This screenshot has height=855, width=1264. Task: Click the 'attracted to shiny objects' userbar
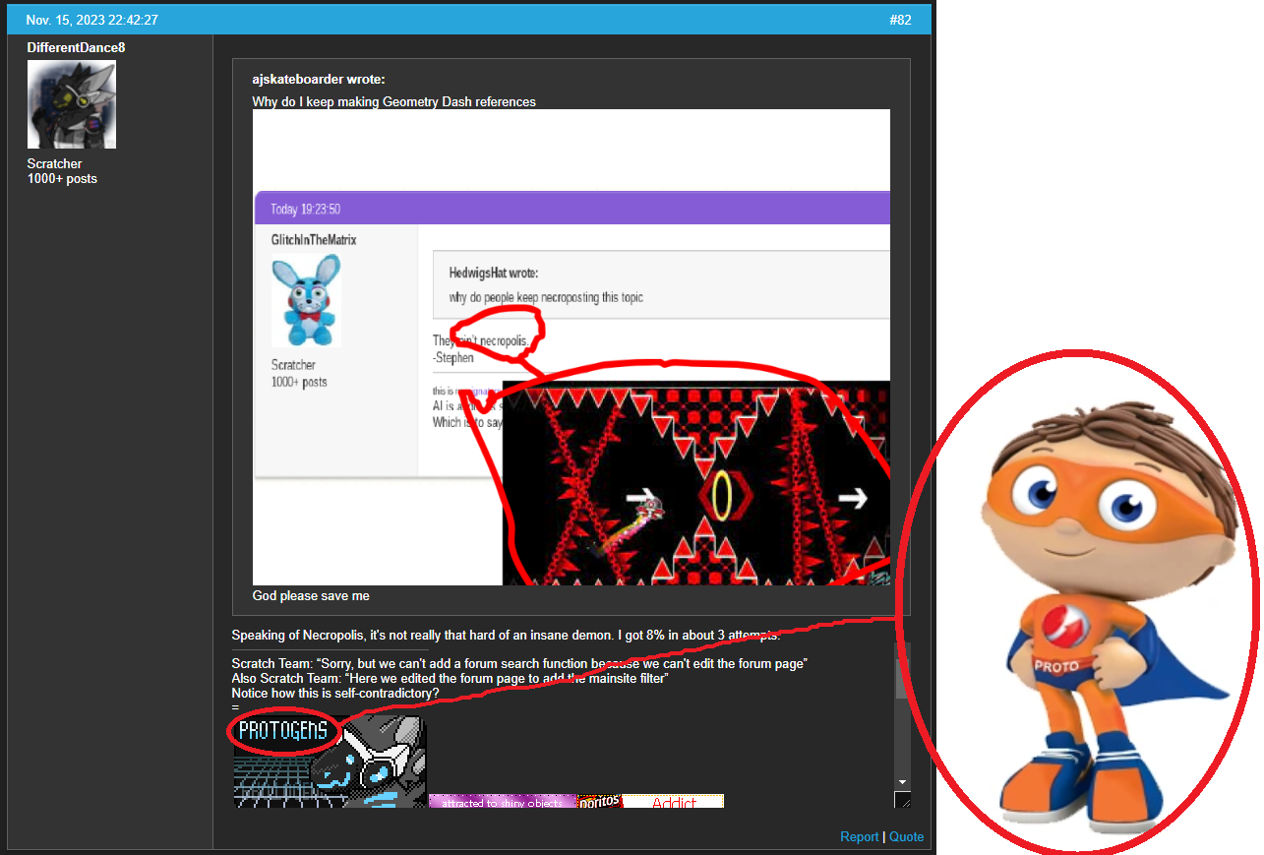502,801
